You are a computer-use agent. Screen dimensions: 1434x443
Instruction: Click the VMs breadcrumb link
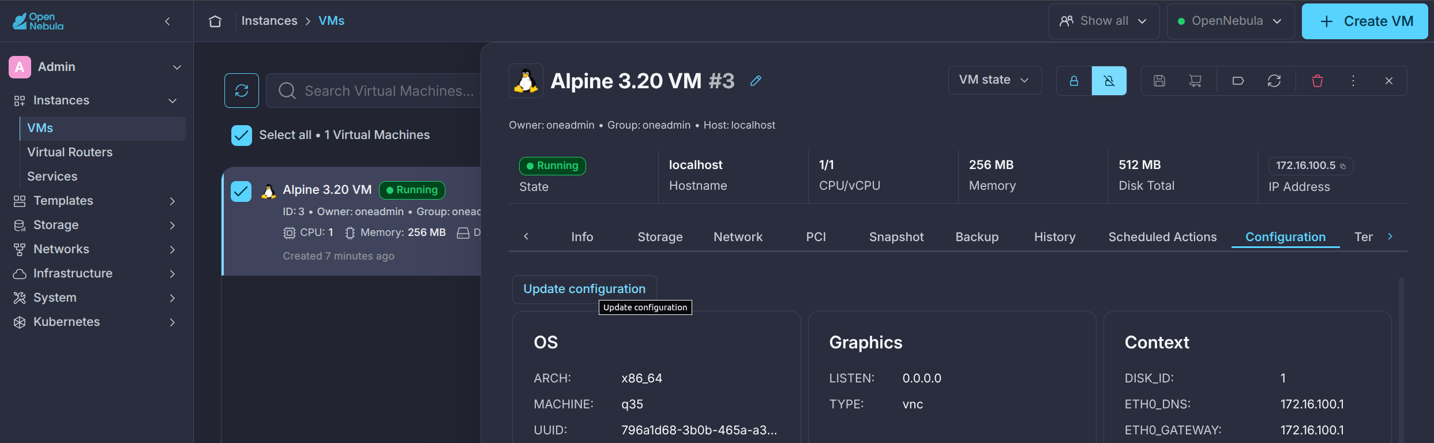[332, 21]
